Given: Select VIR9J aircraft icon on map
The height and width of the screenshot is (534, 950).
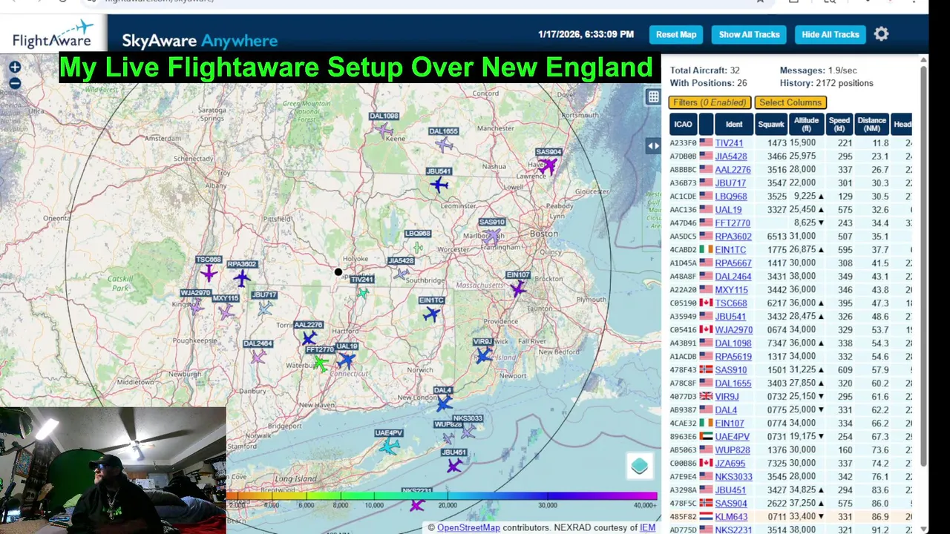Looking at the screenshot, I should pos(483,355).
